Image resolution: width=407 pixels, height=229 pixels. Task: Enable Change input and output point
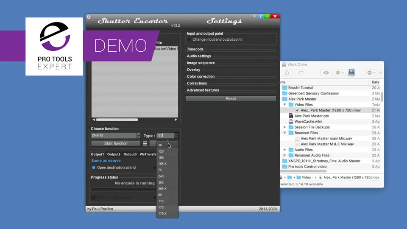pos(189,39)
